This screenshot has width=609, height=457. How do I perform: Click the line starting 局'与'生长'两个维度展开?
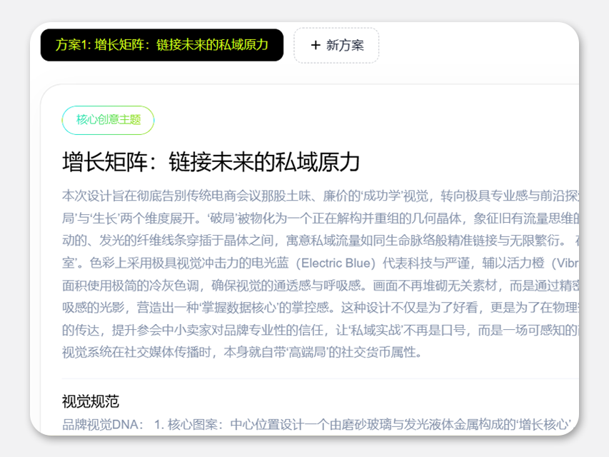click(321, 219)
